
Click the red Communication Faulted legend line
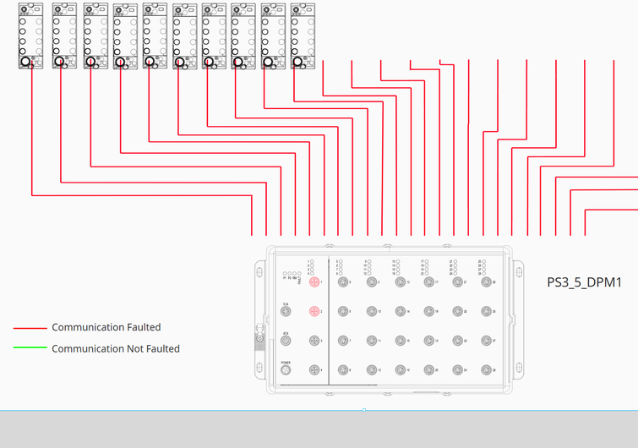point(30,328)
